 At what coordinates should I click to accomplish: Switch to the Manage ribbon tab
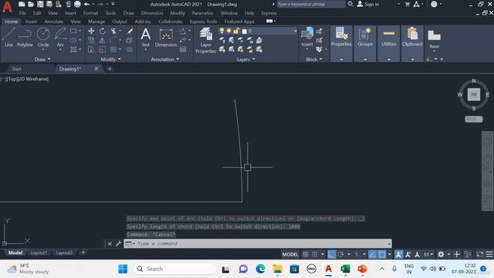pos(96,22)
